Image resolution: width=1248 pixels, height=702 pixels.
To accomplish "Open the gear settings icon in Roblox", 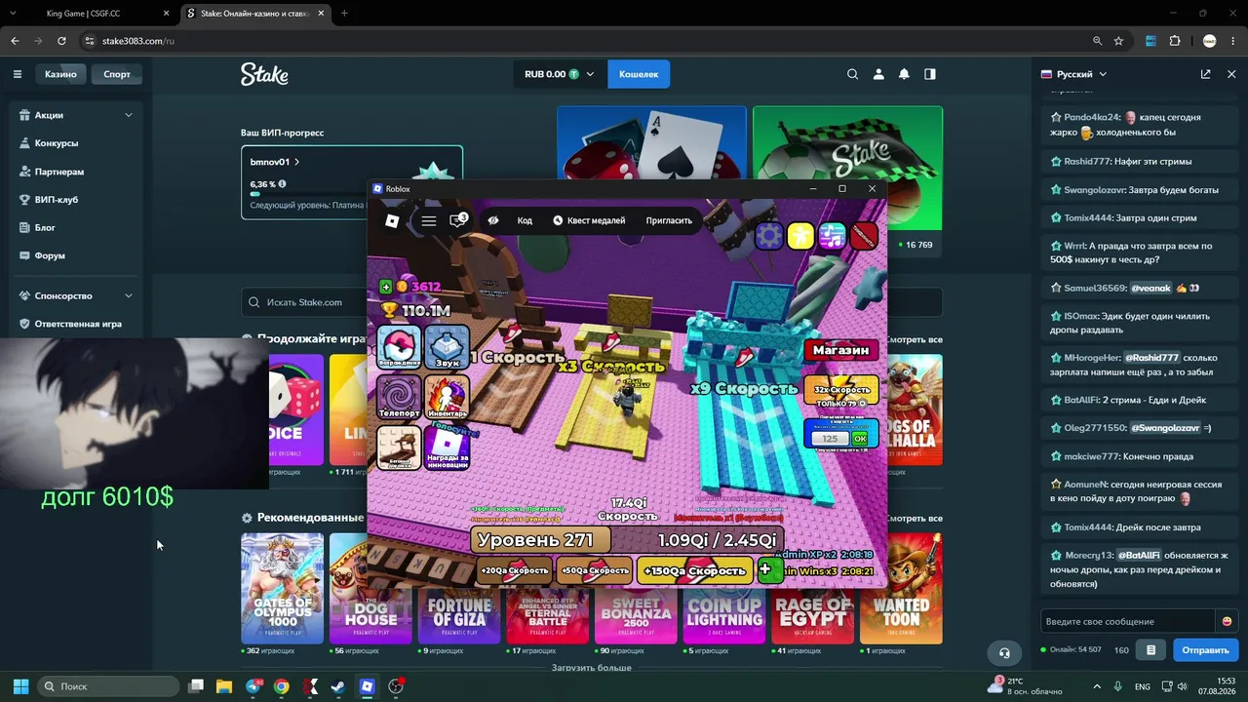I will coord(769,236).
